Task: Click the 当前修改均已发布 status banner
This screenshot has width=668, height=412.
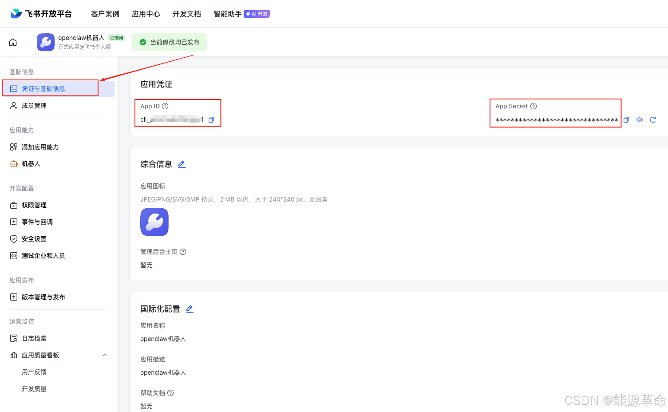Action: (170, 42)
